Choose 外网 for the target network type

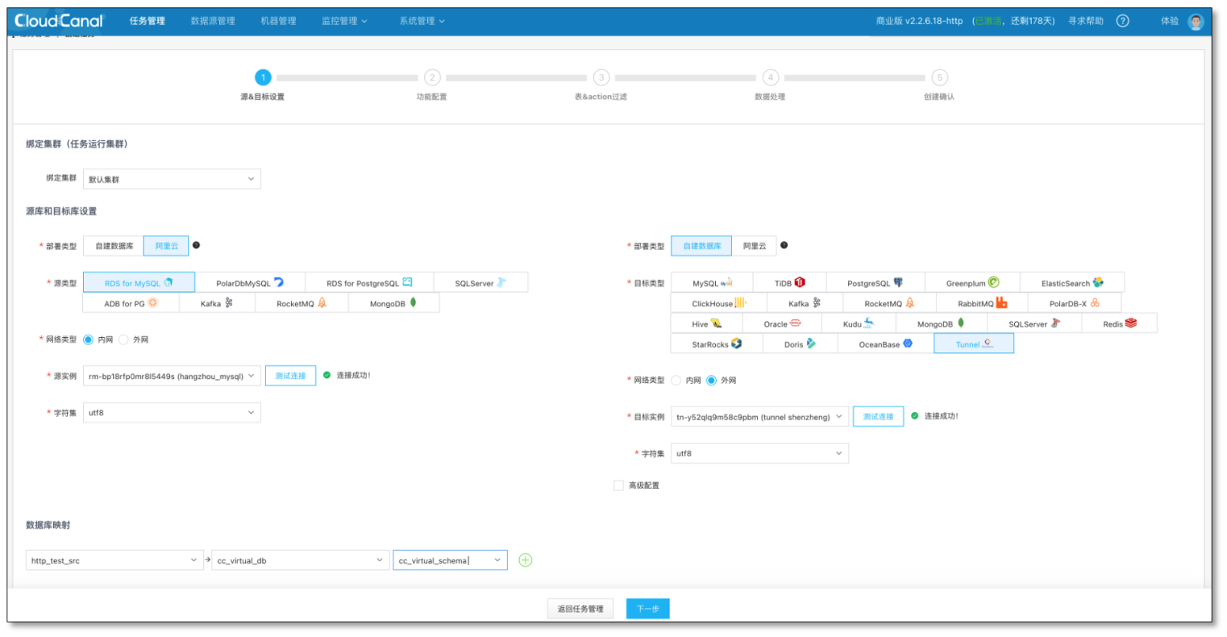click(711, 381)
